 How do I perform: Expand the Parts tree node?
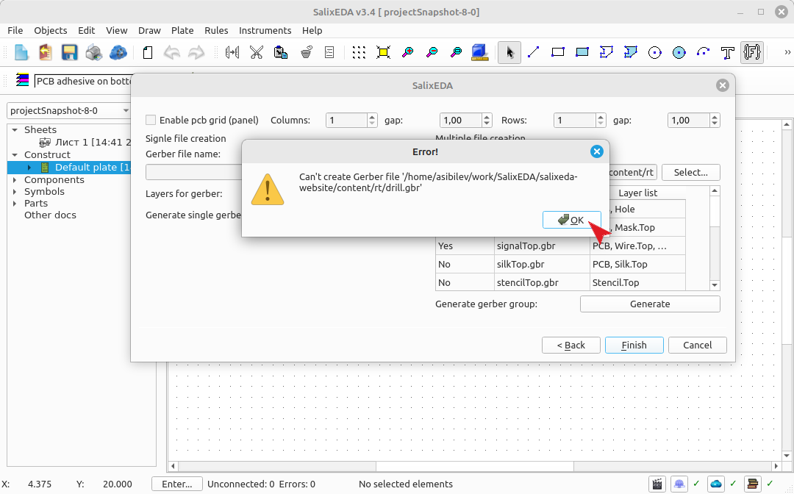(15, 204)
